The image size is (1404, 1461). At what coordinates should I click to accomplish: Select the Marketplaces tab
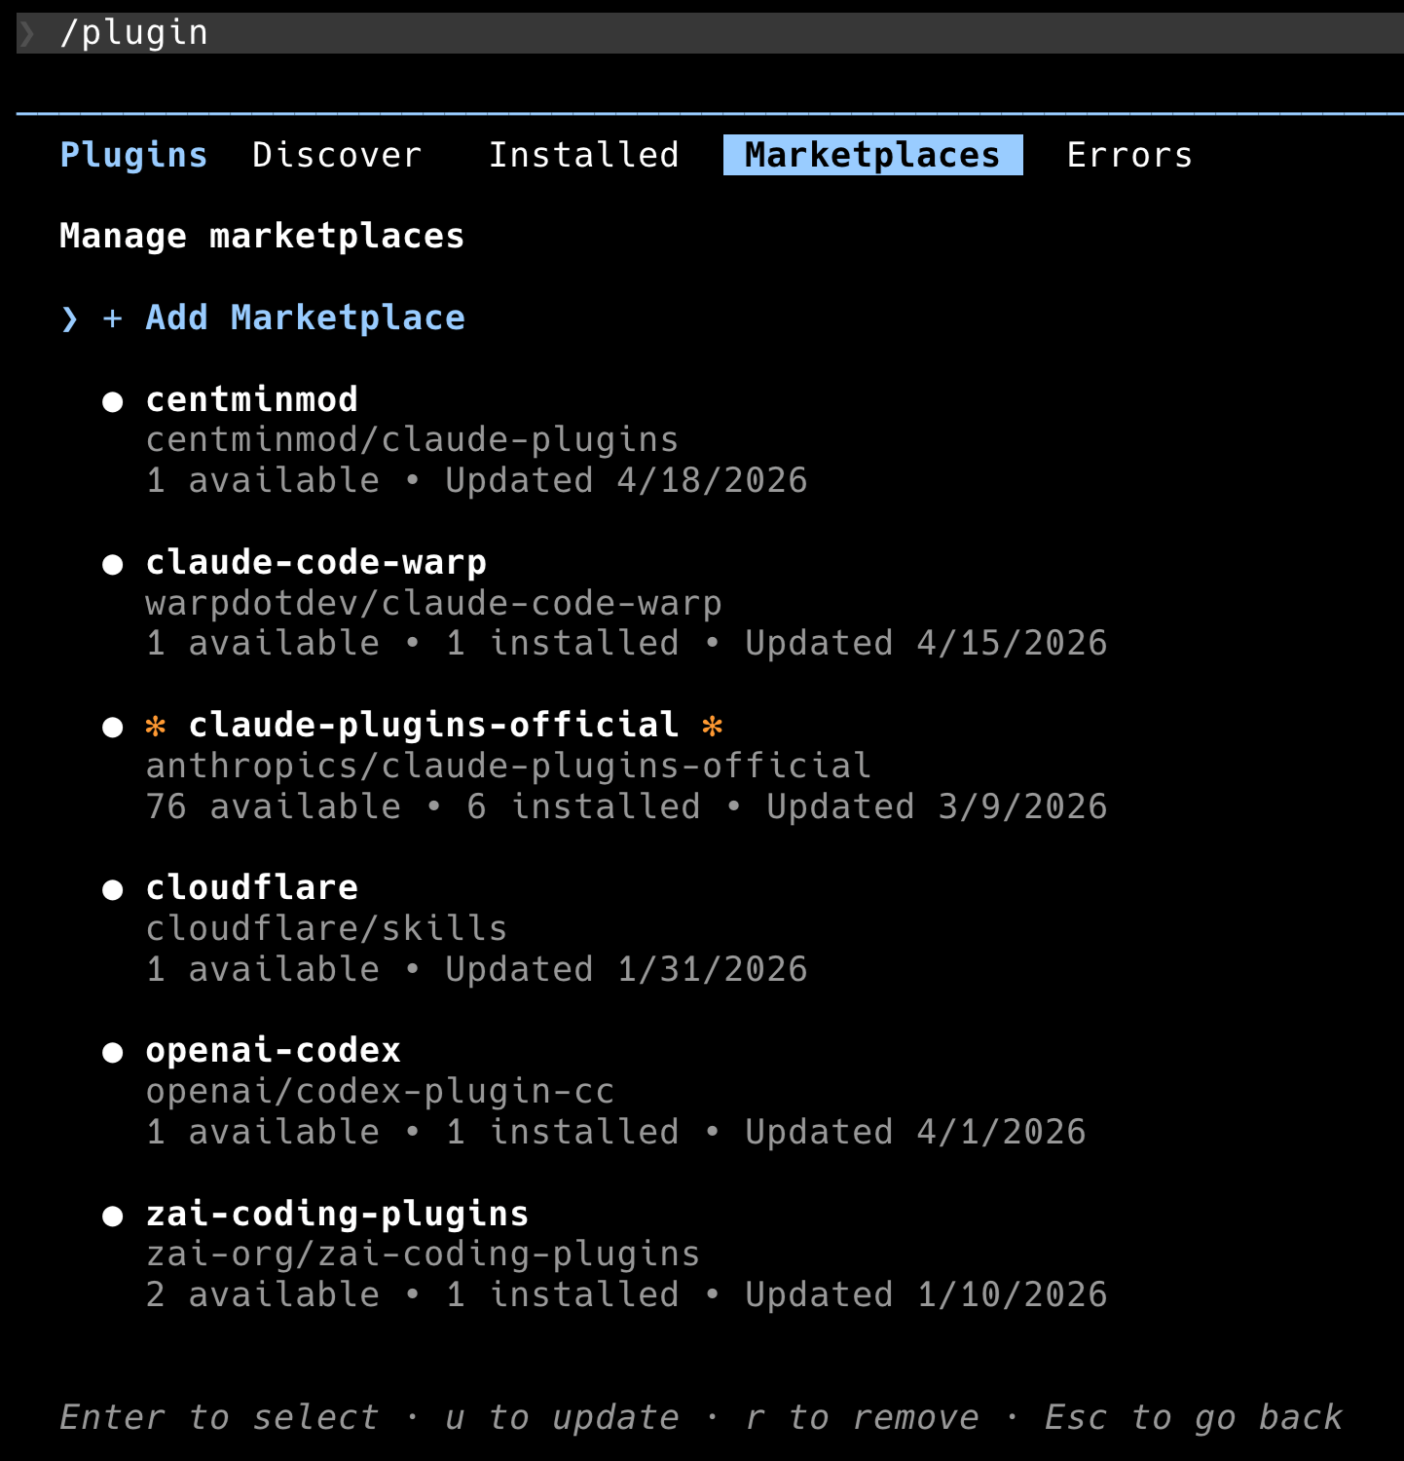872,155
